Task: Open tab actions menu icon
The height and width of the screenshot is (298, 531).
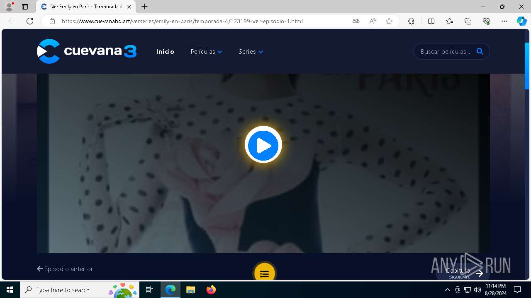Action: (25, 7)
